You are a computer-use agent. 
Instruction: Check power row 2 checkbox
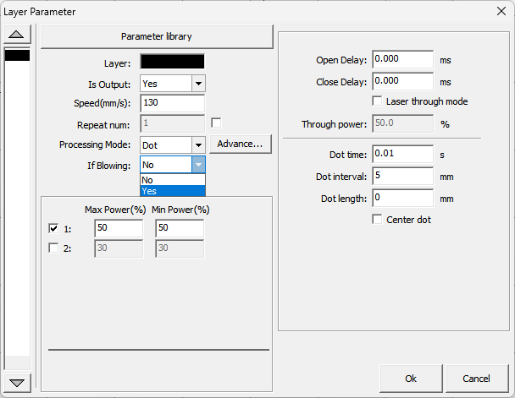(x=54, y=248)
